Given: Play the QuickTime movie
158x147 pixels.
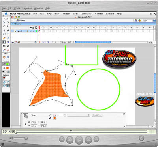Looking at the screenshot, I should [79, 140].
